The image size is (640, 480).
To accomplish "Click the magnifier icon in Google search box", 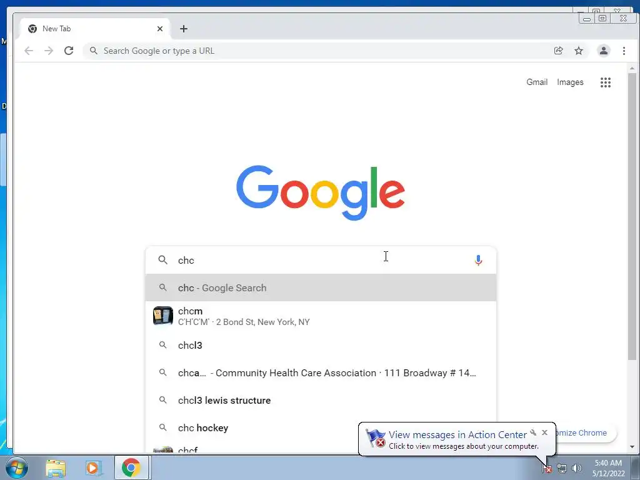I will click(163, 260).
